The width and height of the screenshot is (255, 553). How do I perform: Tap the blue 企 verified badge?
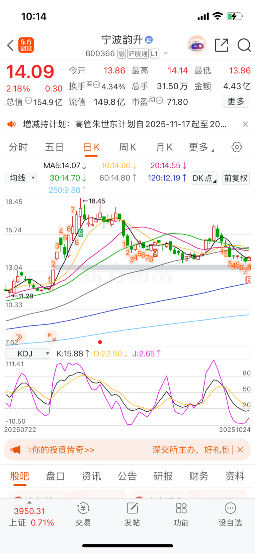tap(149, 40)
